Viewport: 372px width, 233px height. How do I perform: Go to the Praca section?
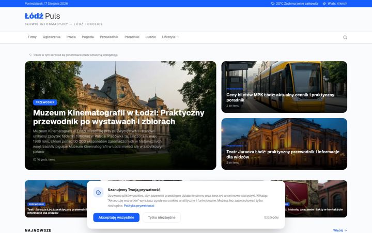(71, 37)
